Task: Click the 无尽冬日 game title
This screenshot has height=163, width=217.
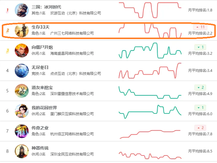Action: click(x=40, y=67)
